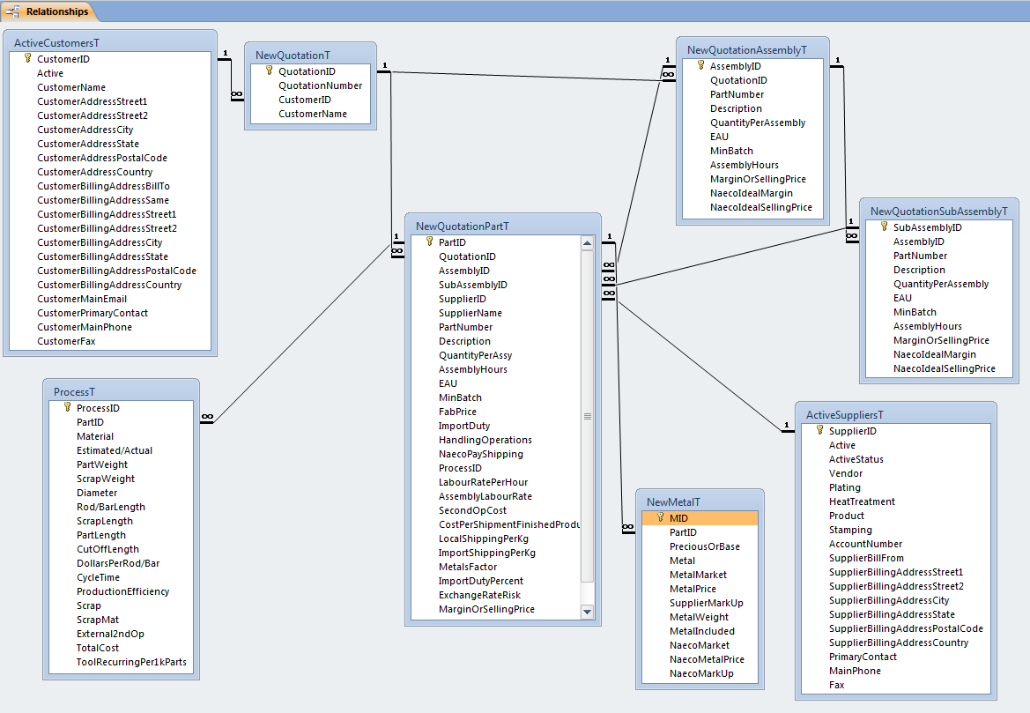
Task: Select the NaecoIdealMargin field in NewQuotationAssemblyT
Action: click(x=752, y=193)
